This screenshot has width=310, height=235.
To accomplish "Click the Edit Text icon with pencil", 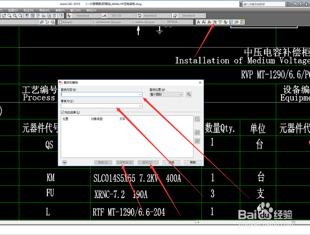I will click(209, 22).
